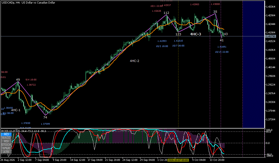
Task: Show the ATR indicator
Action: point(6,152)
